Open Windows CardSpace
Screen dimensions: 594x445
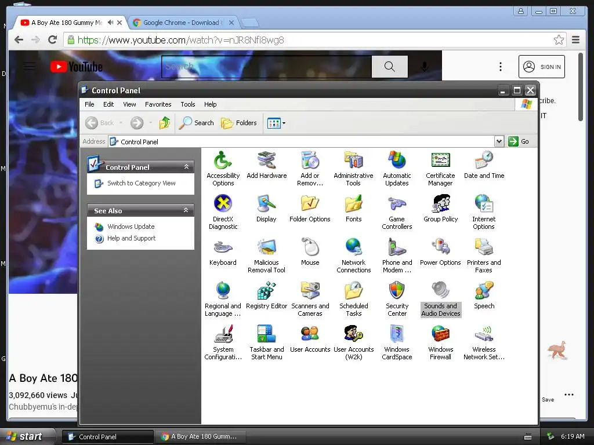[x=397, y=343]
